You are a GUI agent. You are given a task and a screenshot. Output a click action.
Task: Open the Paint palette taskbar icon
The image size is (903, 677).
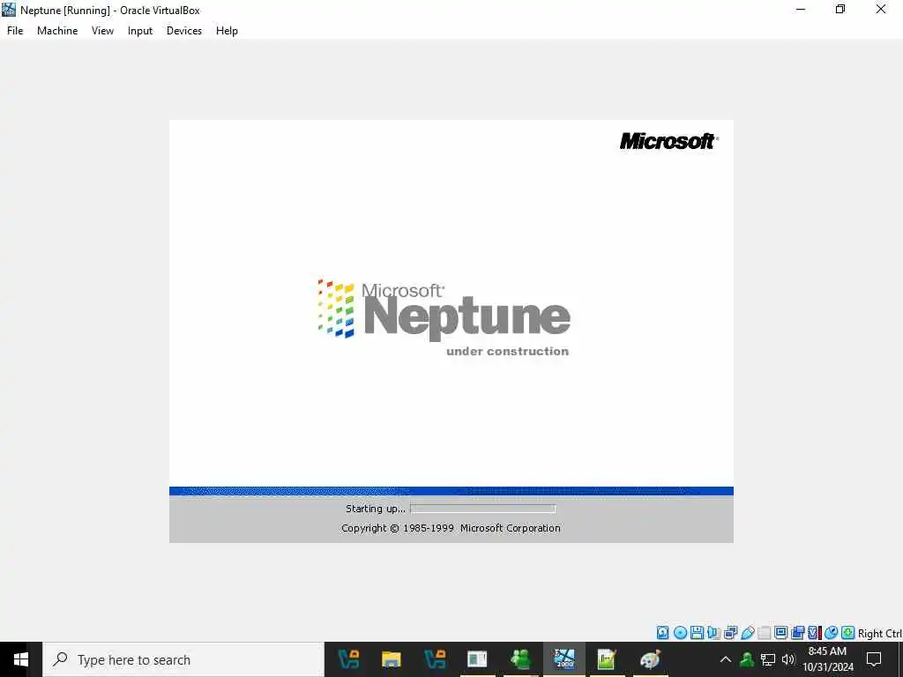650,659
